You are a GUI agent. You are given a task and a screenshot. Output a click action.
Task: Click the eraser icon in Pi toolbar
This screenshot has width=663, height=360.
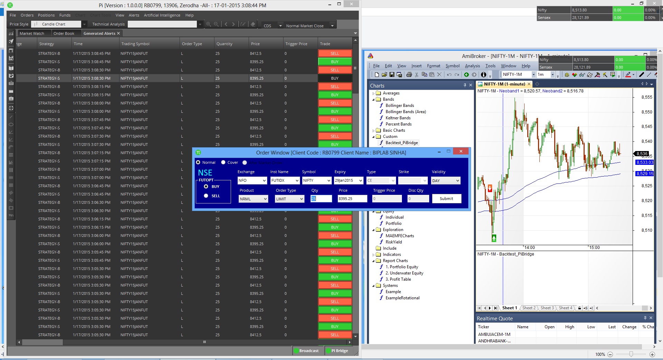[x=253, y=24]
